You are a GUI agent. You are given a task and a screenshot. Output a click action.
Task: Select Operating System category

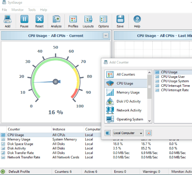point(126,119)
